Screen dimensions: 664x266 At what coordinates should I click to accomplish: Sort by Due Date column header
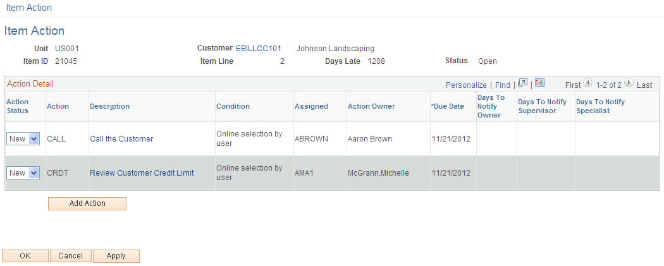point(448,106)
